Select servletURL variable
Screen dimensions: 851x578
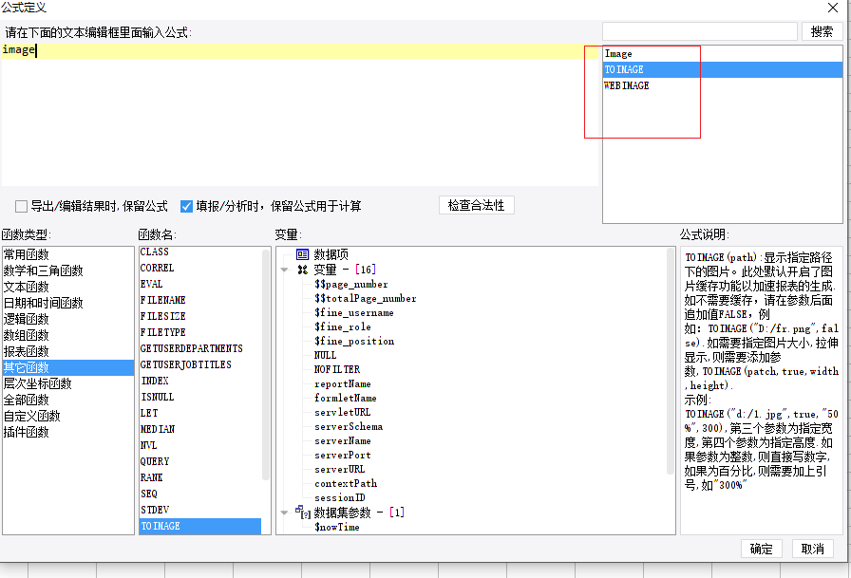coord(343,412)
